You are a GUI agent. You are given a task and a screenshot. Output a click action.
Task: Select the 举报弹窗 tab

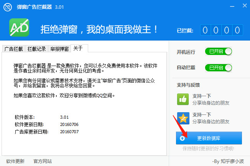tap(59, 49)
